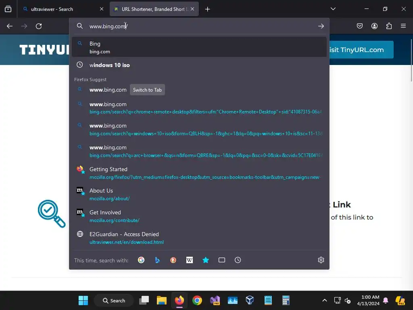Screen dimensions: 413x310
Task: Click the taskbar Search box
Action: 114,300
